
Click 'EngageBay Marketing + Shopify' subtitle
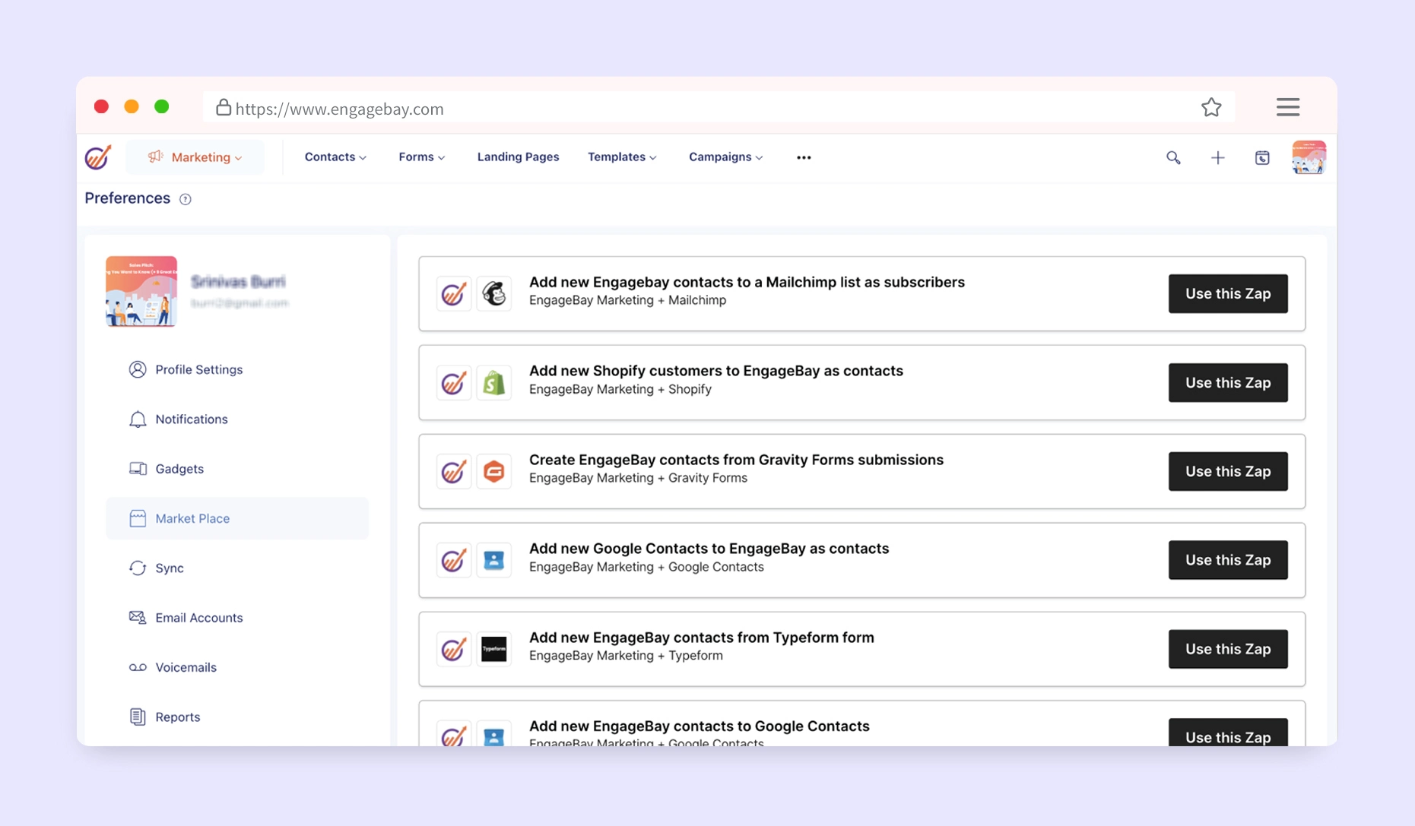620,389
